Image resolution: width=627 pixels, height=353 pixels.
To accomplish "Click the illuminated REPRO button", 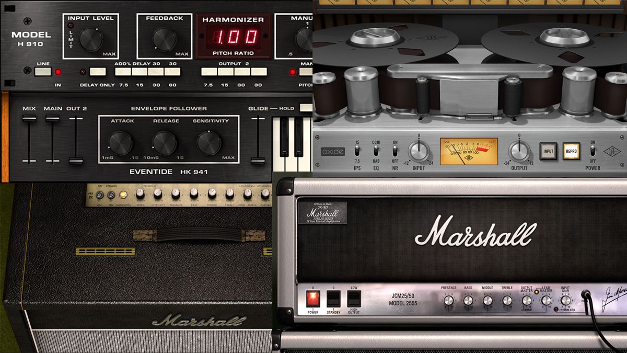I will pyautogui.click(x=571, y=151).
